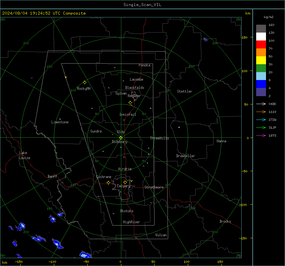Select the white 100-130 color band
Screen dimensions: 285x266
261,37
